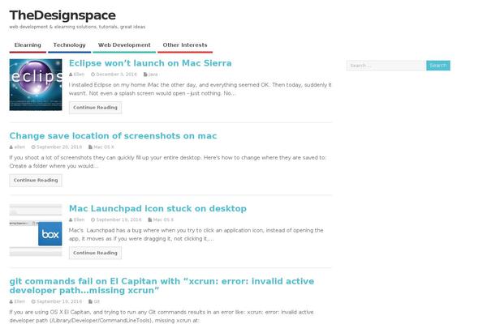Viewport: 487px width, 324px height.
Task: Click author Ellen on the git post
Action: click(x=19, y=301)
